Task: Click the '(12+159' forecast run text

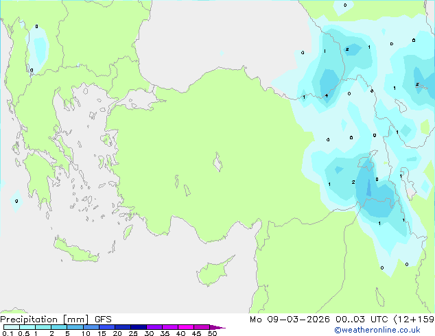Action: point(414,320)
